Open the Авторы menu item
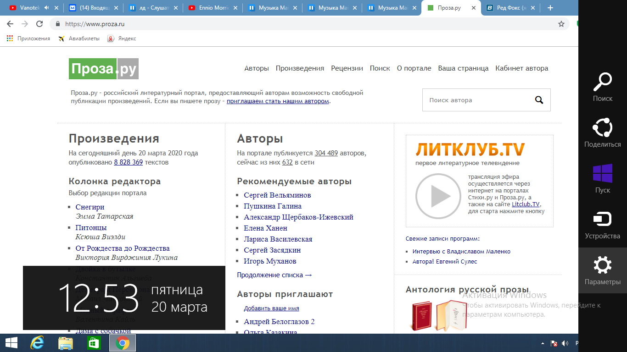The height and width of the screenshot is (352, 627). point(257,68)
